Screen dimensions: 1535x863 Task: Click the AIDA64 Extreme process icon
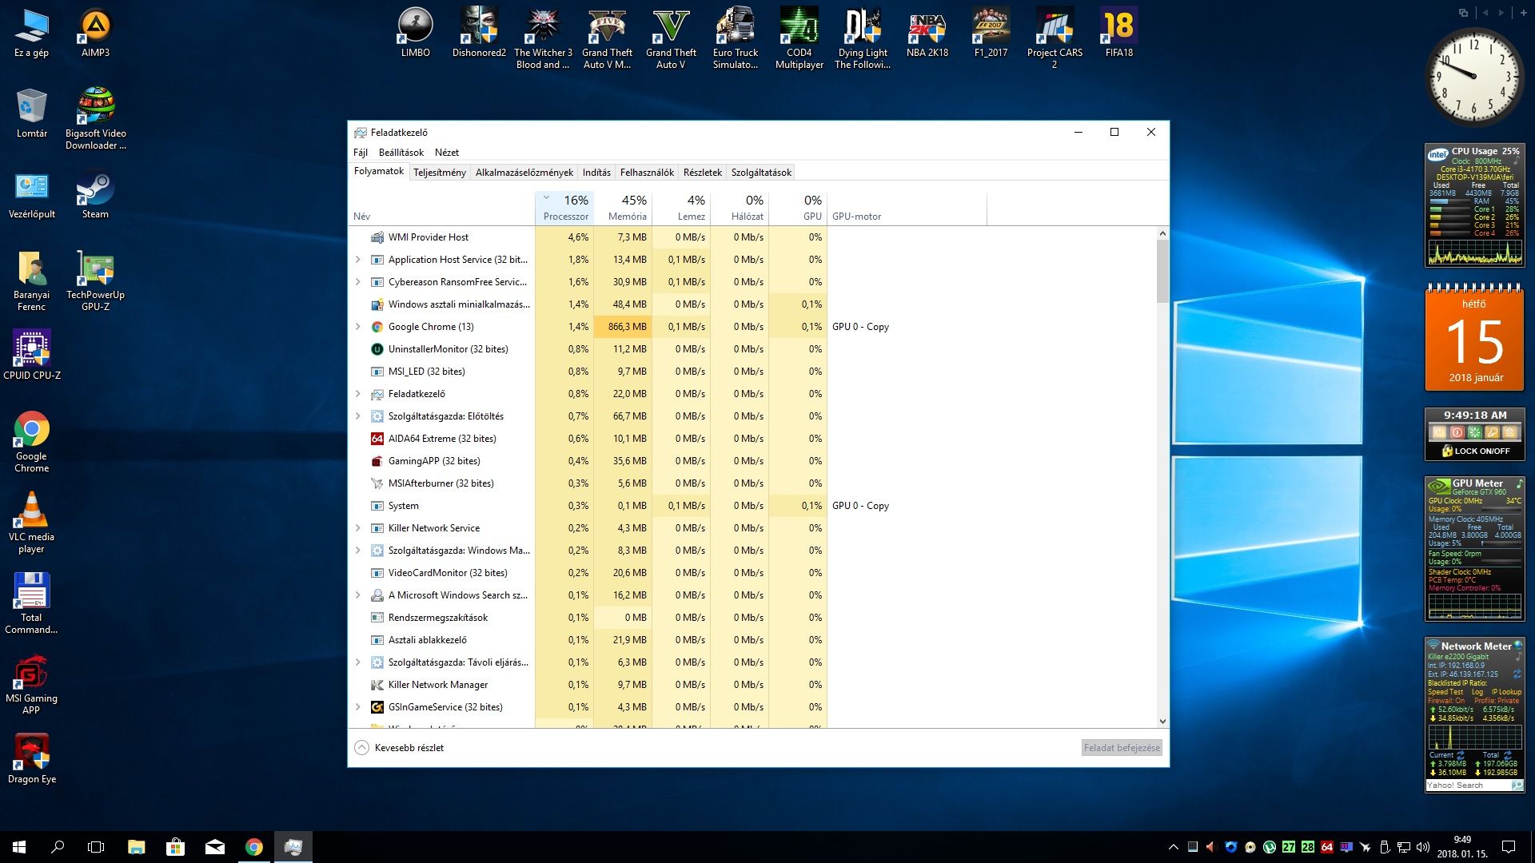click(377, 439)
